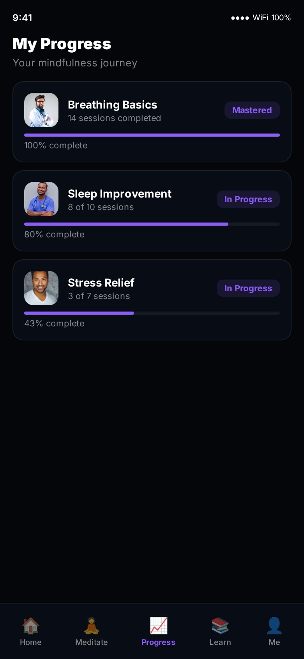Open the Breathing Basics course title

pos(112,105)
